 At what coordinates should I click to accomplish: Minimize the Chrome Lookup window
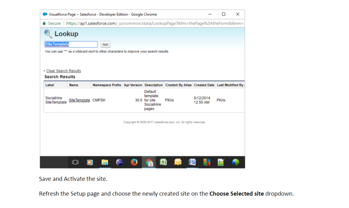coord(210,14)
